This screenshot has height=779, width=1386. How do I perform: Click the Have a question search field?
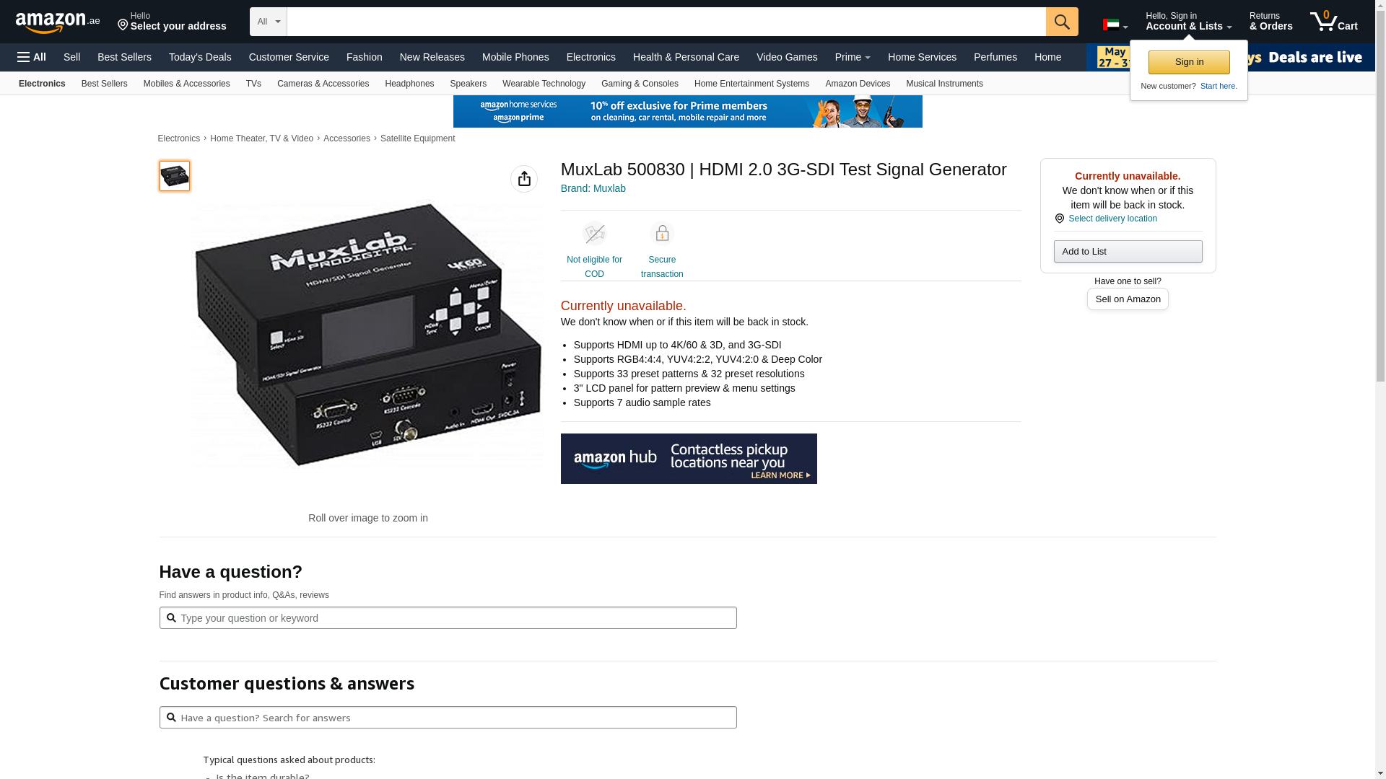448,618
